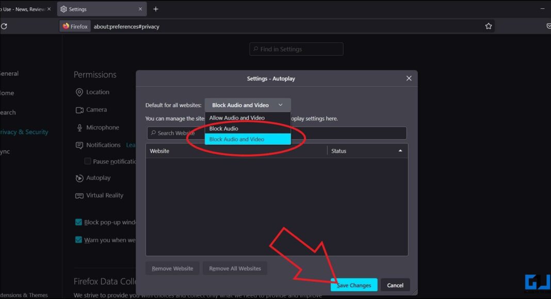Click the Microphone permissions icon
The height and width of the screenshot is (299, 551).
point(79,127)
